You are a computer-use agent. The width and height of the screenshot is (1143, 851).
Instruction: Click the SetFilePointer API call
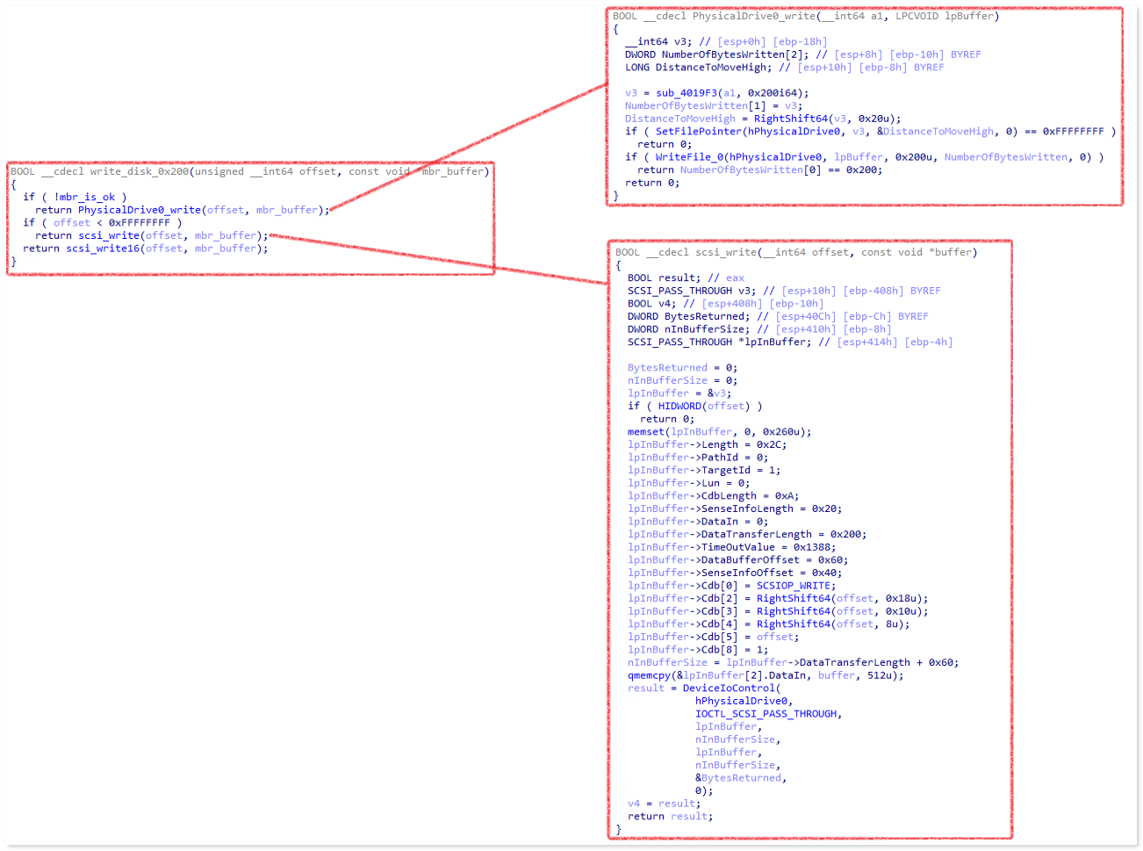point(698,132)
